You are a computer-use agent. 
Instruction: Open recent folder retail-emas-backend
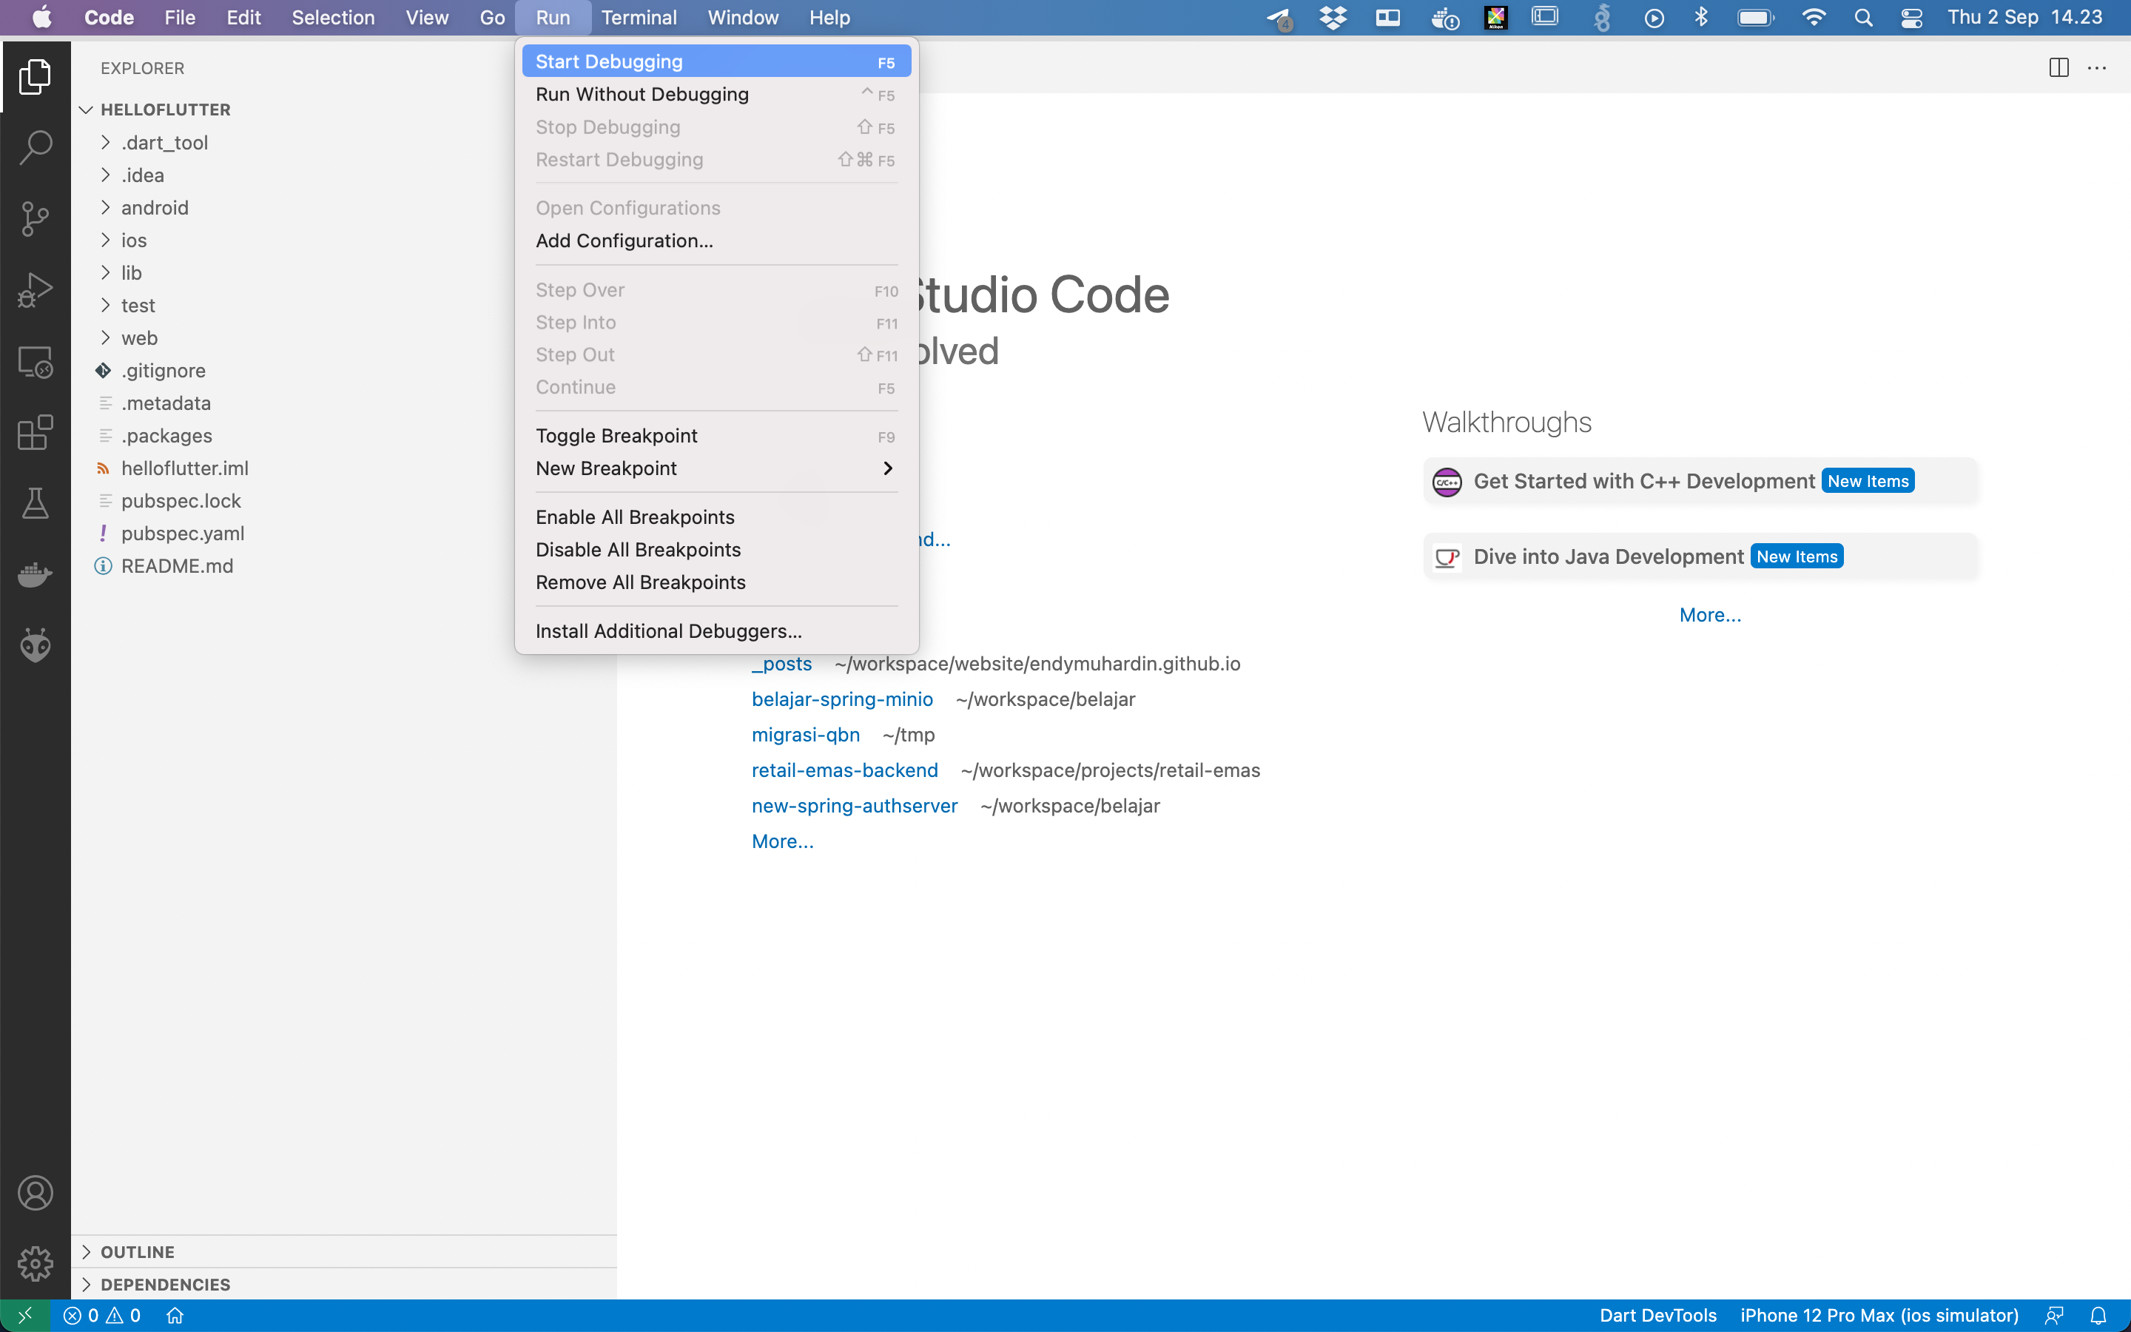[844, 771]
